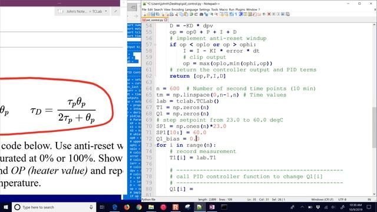Click the editor scrollbar down arrow
This screenshot has height=212, width=377.
pyautogui.click(x=374, y=194)
